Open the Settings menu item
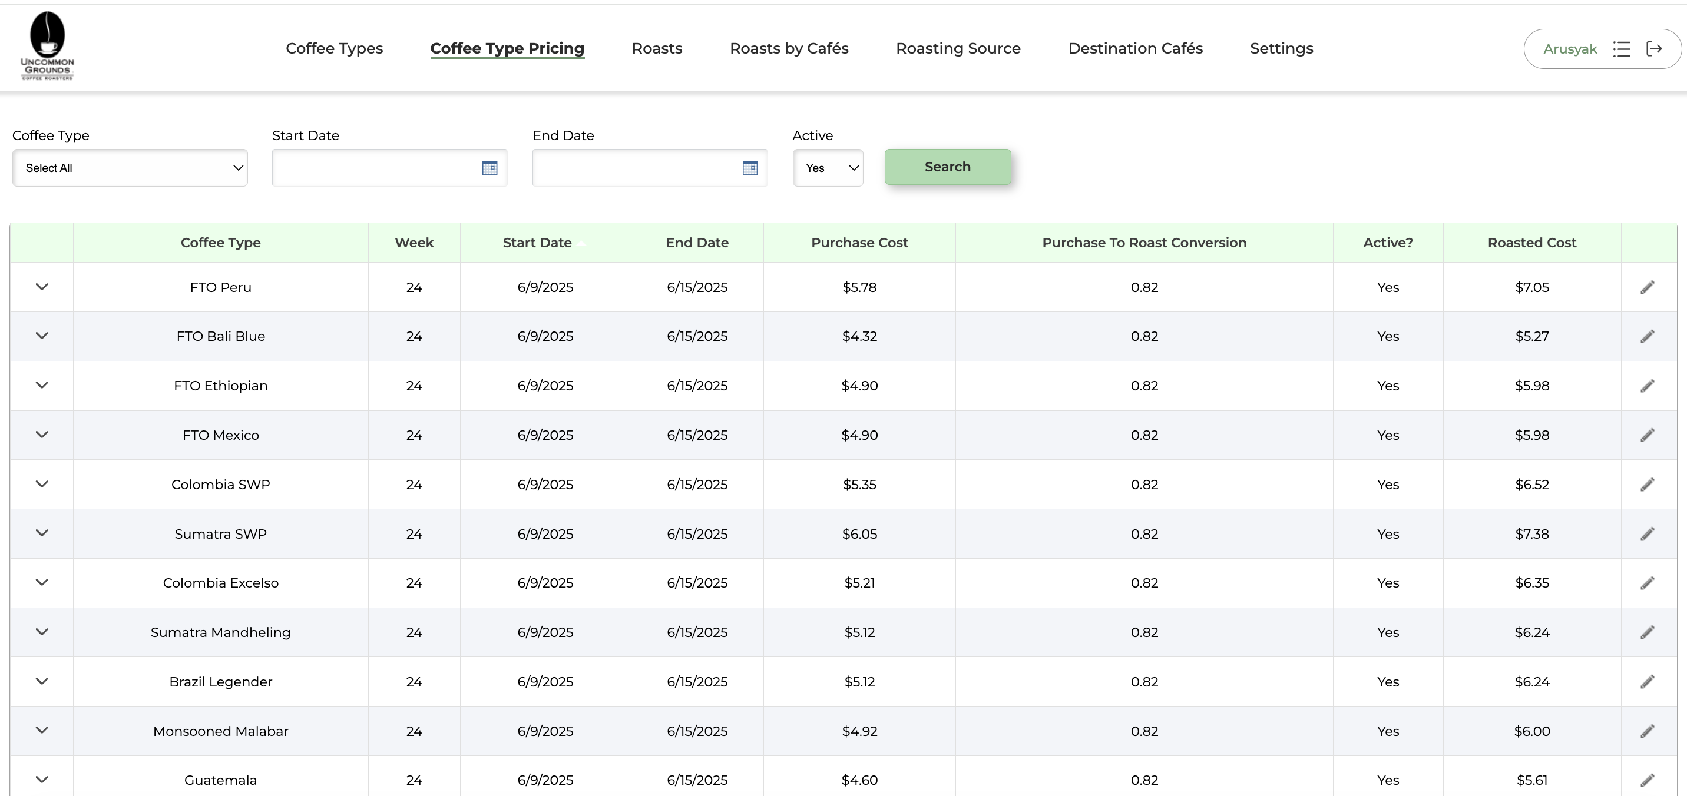Image resolution: width=1687 pixels, height=796 pixels. (x=1281, y=48)
